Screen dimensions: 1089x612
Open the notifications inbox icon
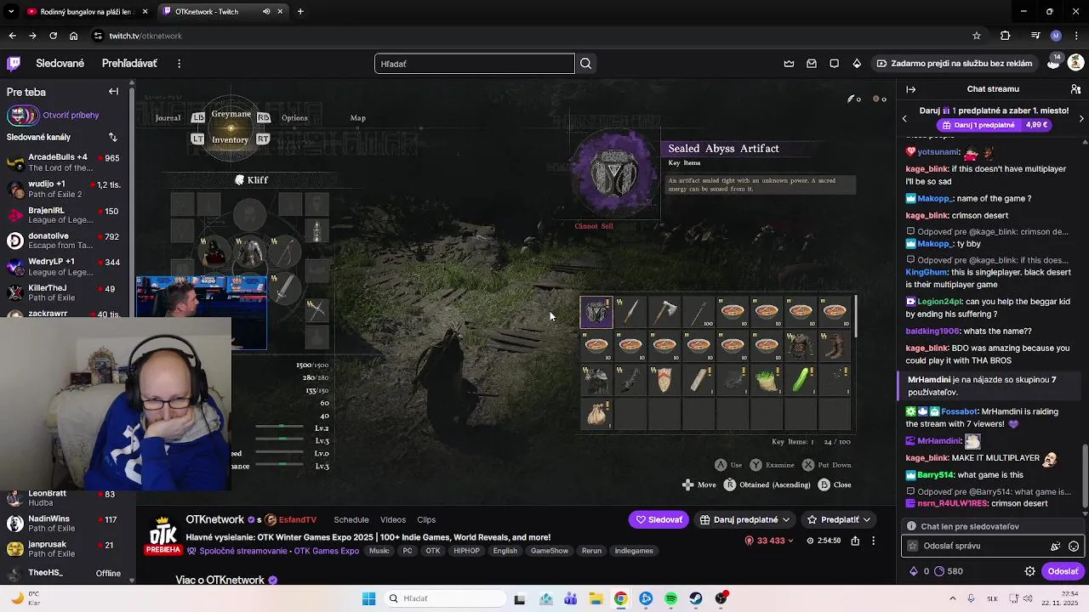coord(812,63)
